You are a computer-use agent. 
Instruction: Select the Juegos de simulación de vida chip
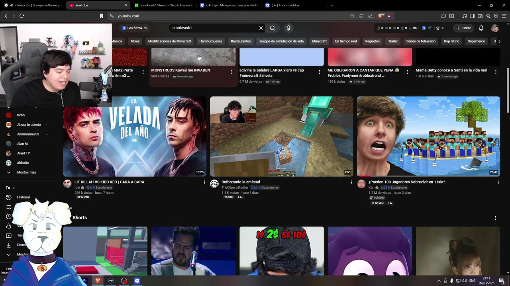click(281, 41)
